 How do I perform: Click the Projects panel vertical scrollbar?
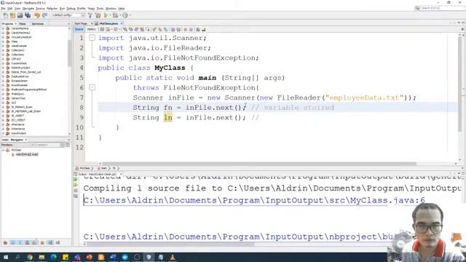pos(70,53)
